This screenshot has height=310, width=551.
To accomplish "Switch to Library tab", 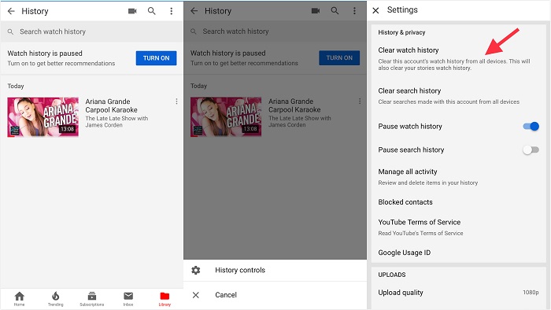I will [165, 299].
